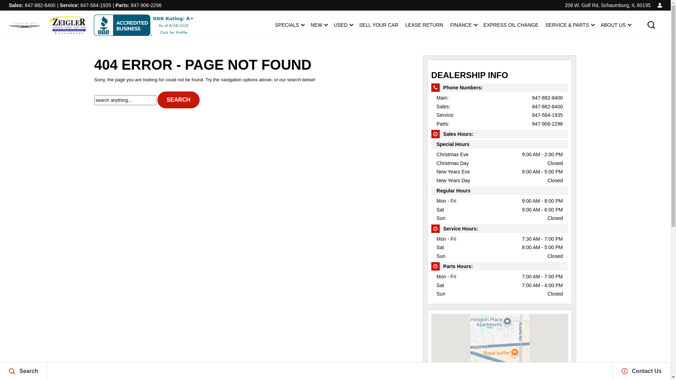Open the bottom-left Search button

coord(23,371)
